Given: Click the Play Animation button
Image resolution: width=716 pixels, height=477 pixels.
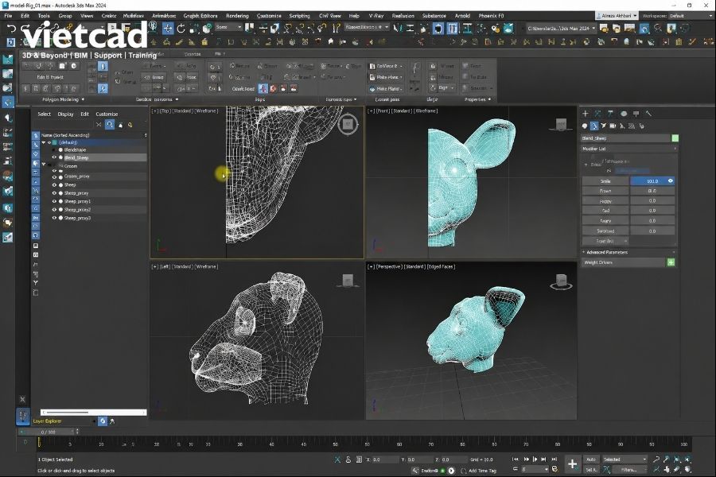Looking at the screenshot, I should (x=535, y=460).
